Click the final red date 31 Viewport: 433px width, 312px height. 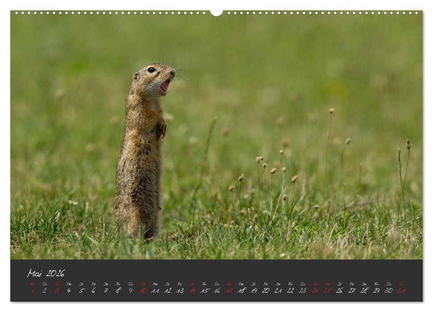pyautogui.click(x=400, y=291)
